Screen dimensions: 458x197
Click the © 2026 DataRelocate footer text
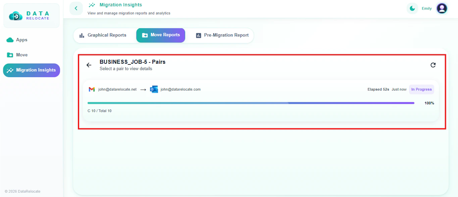(22, 192)
